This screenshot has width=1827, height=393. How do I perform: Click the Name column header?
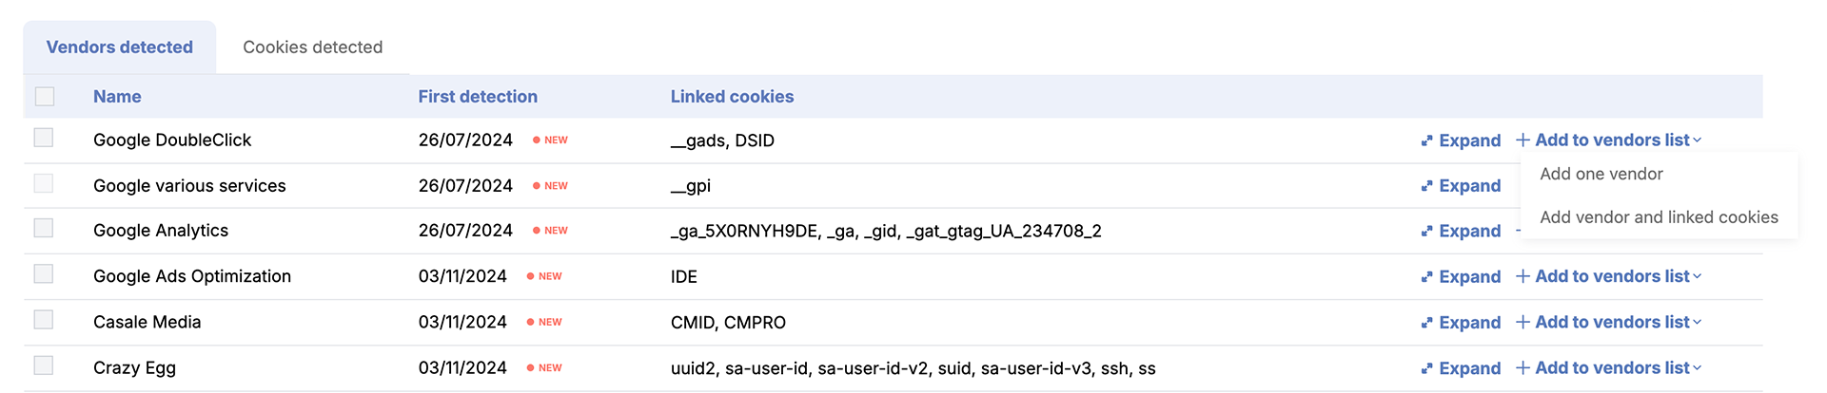coord(117,97)
